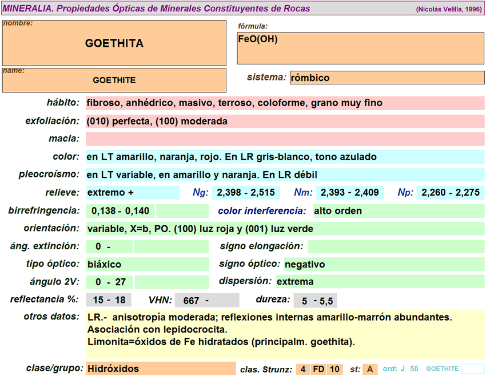The image size is (486, 377).
Task: Select the exfoliación field with (010) perfecta
Action: tap(285, 121)
